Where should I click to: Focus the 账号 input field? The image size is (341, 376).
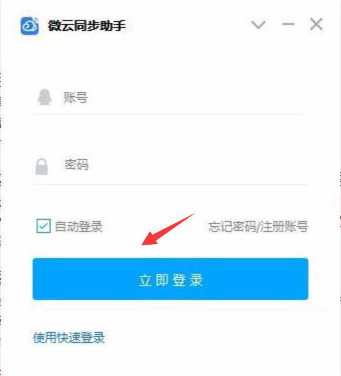click(x=168, y=97)
